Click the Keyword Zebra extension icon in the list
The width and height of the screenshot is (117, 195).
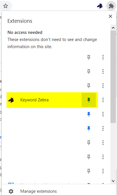pyautogui.click(x=11, y=100)
